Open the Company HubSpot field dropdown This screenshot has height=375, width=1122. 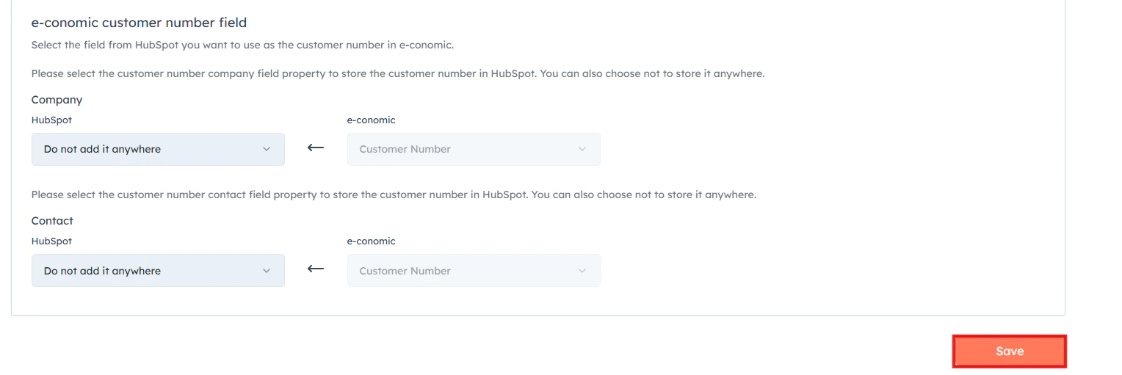pyautogui.click(x=157, y=149)
